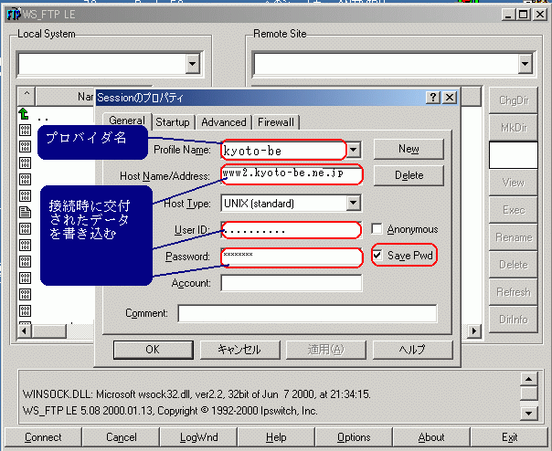This screenshot has height=451, width=552.
Task: Switch to the General tab
Action: pos(127,121)
